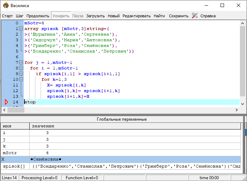Click Шаг to step through code
The height and width of the screenshot is (181, 247).
20,16
